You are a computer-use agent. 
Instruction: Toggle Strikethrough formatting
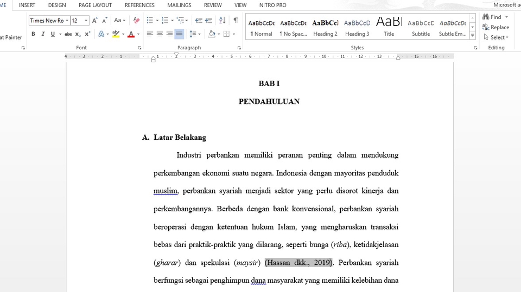(68, 34)
